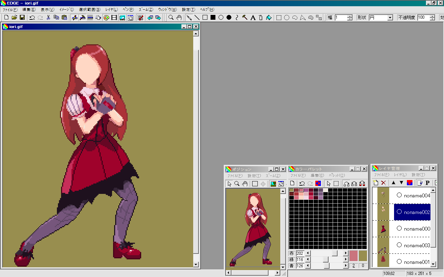Pick the lasso selection tool

tap(295, 18)
